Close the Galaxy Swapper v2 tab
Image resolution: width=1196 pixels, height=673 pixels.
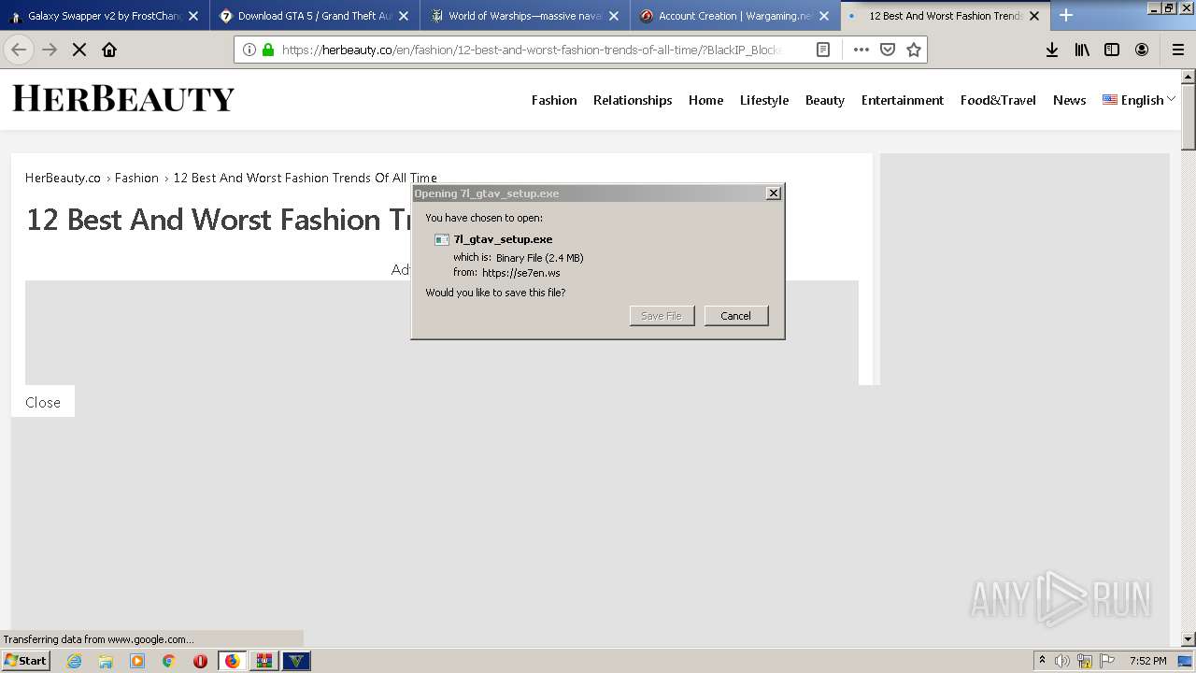(x=193, y=16)
